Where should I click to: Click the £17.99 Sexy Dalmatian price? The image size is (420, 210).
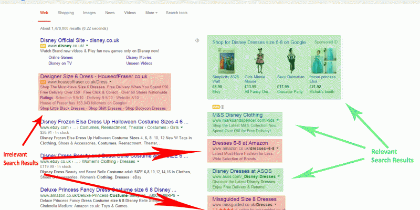283,87
